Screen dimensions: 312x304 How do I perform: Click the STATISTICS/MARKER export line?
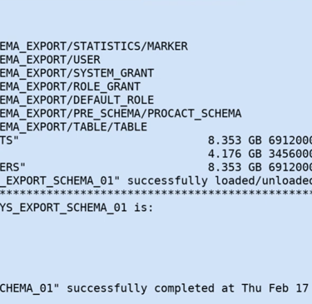coord(94,46)
